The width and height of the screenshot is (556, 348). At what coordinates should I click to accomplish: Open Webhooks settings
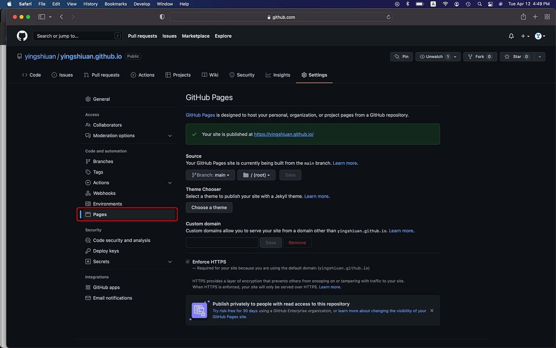pos(128,193)
